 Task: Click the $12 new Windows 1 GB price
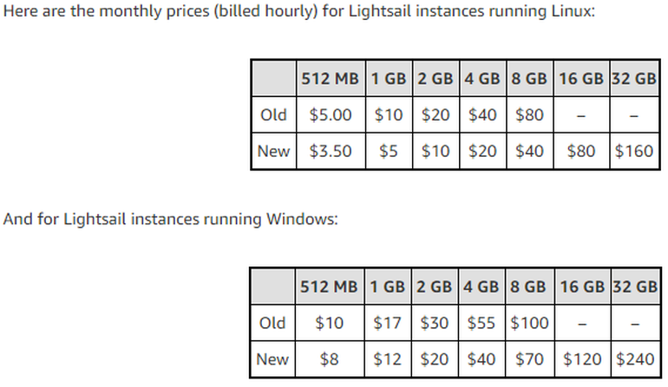[x=389, y=359]
